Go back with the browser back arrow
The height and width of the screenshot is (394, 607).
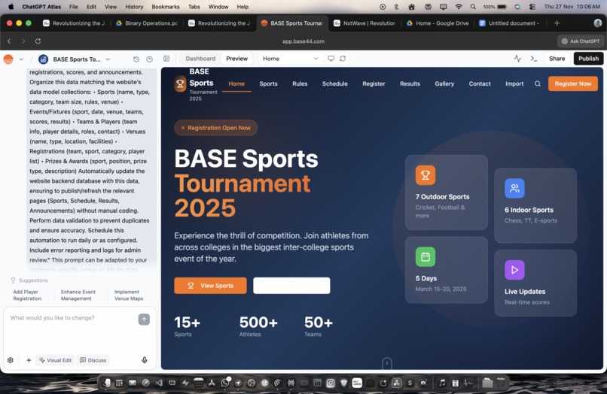9,41
